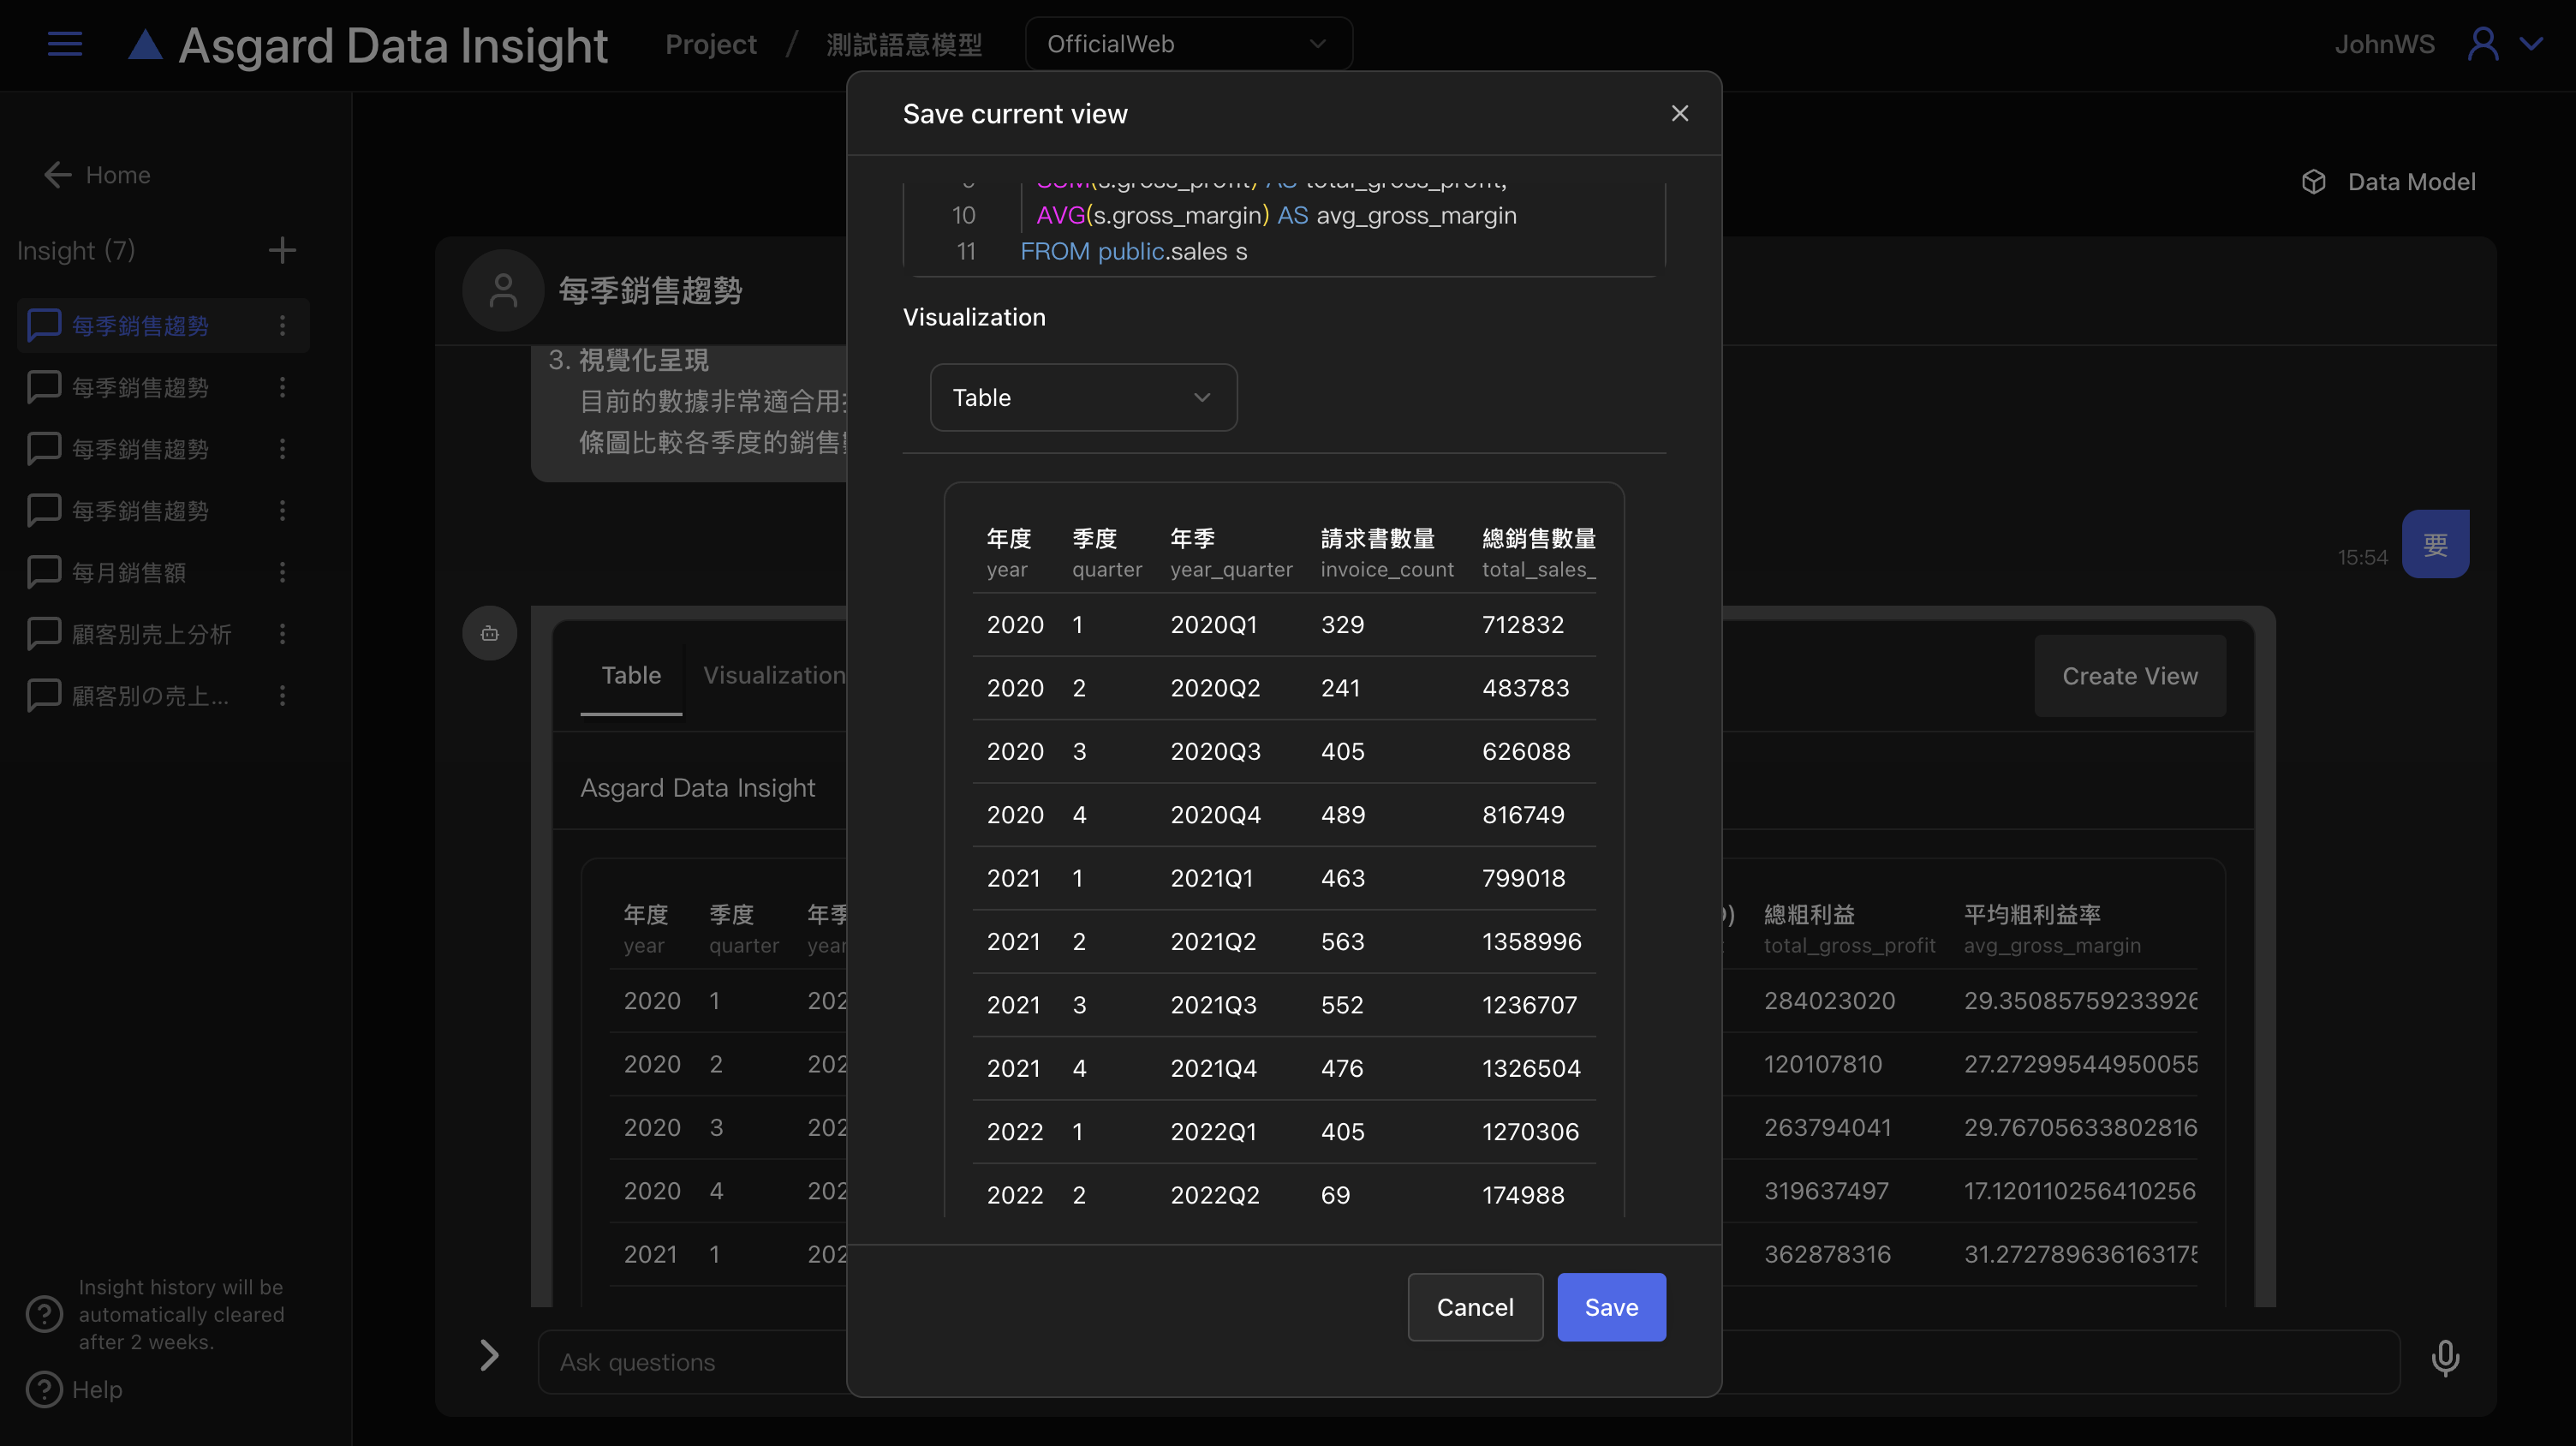This screenshot has width=2576, height=1446.
Task: Click the Cancel button
Action: 1475,1307
